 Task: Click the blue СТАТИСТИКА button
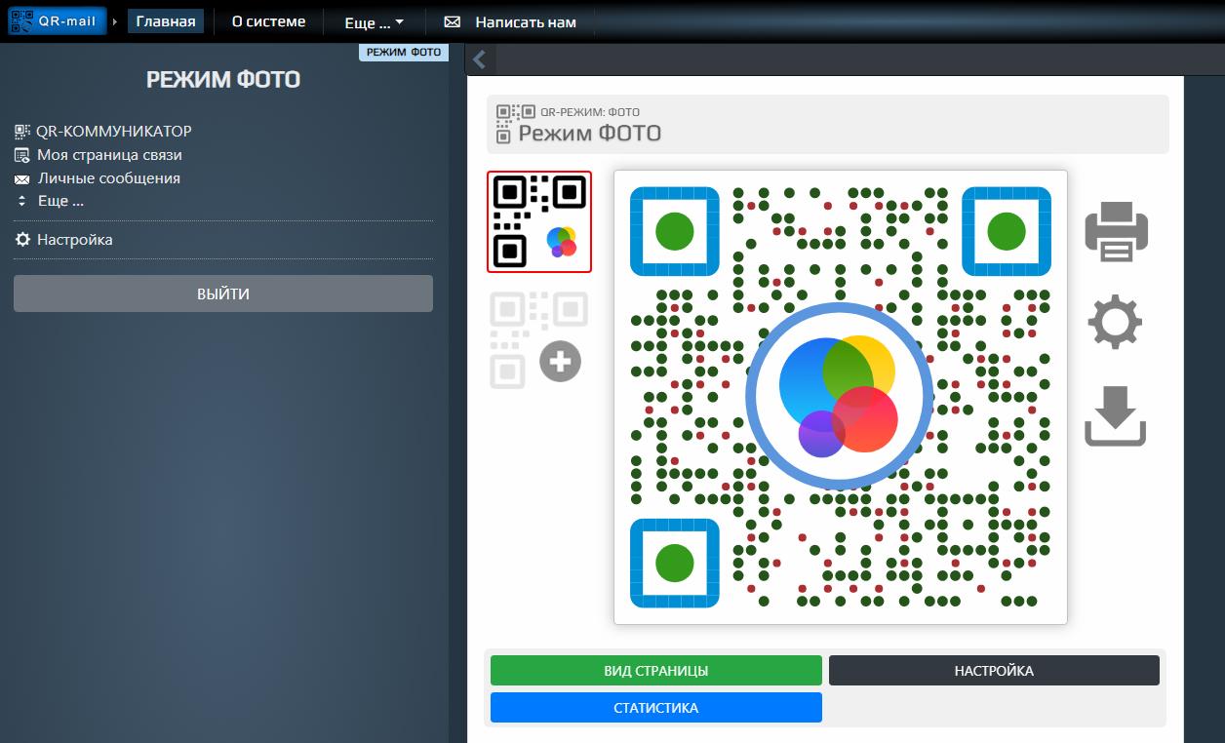click(656, 708)
